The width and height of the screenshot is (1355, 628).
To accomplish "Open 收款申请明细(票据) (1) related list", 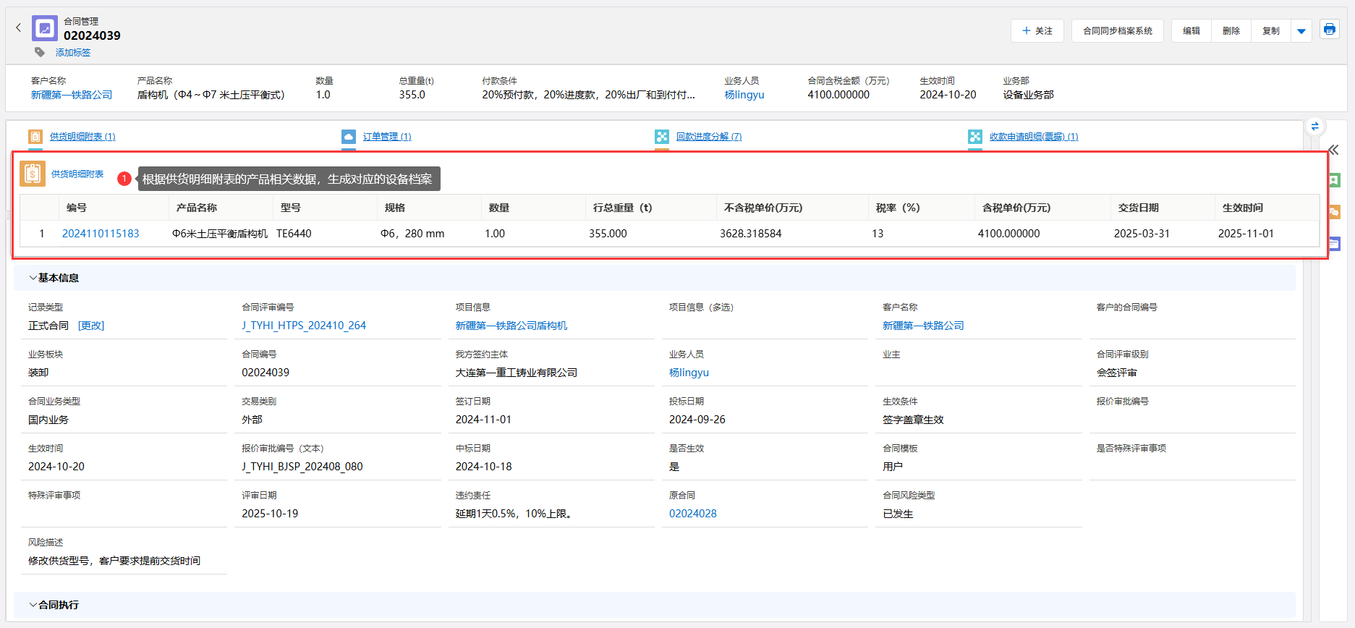I will tap(1033, 137).
